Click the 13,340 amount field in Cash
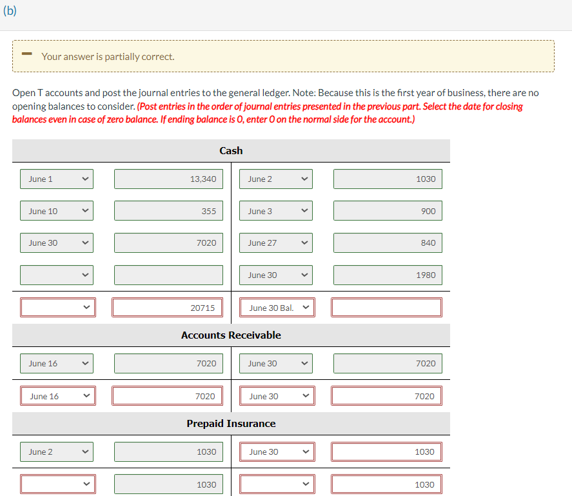572x496 pixels. click(x=168, y=179)
